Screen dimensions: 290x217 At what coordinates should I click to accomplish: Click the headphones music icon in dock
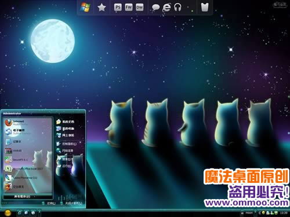click(x=177, y=8)
